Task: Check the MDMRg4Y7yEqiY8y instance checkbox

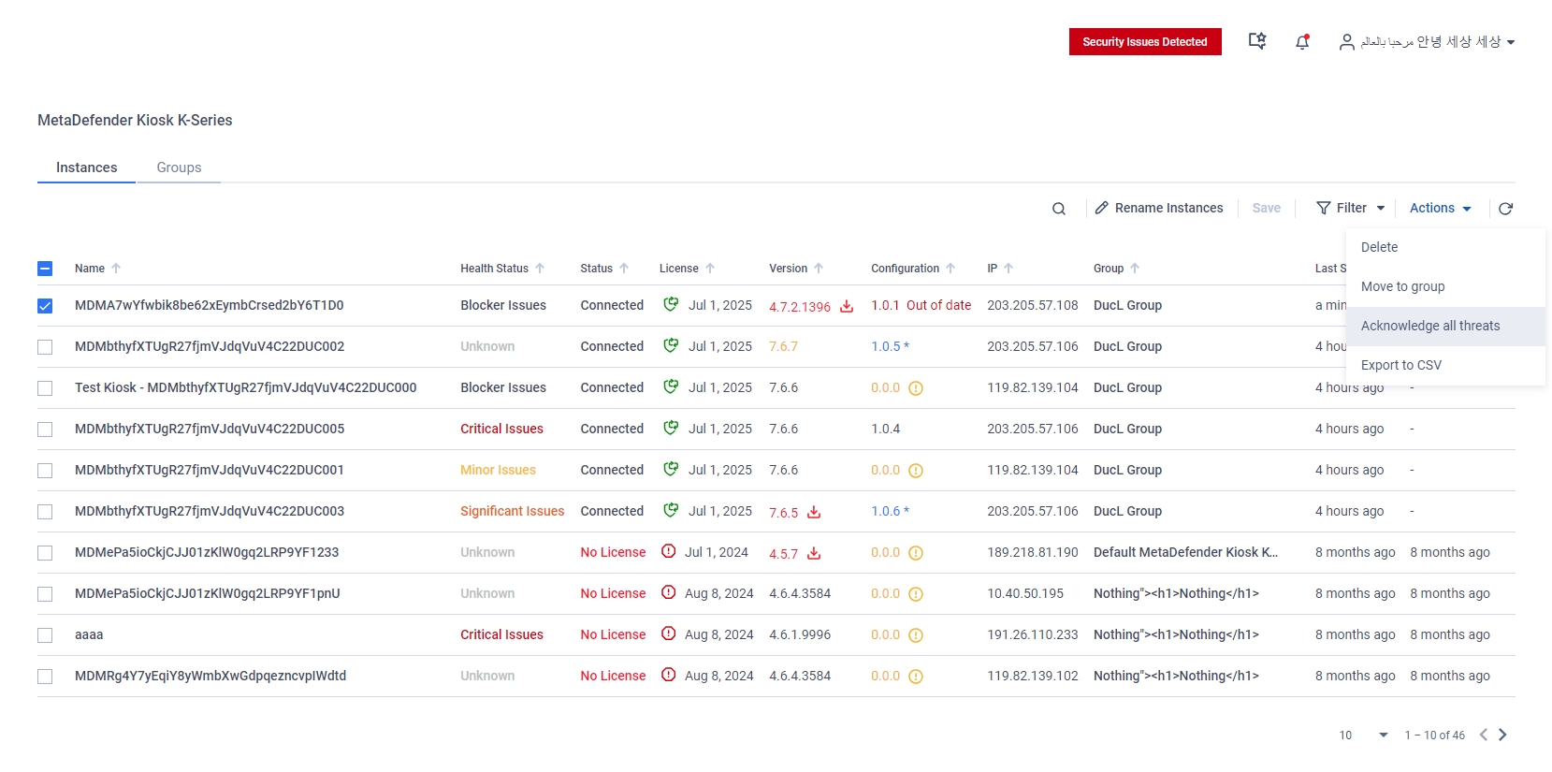Action: point(45,677)
